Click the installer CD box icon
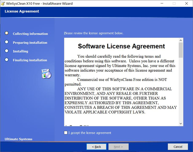This screenshot has width=193, height=152. 46,74
